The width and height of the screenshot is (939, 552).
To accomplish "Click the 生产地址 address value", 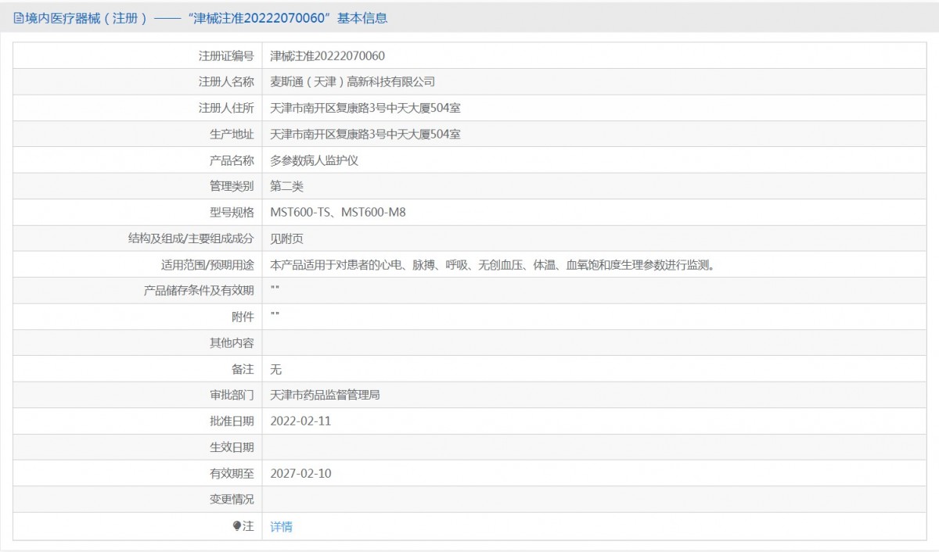I will point(365,134).
